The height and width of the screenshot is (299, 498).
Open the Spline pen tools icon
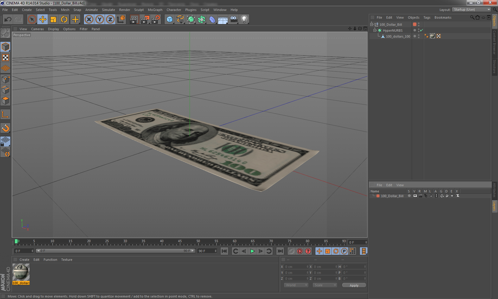(180, 20)
